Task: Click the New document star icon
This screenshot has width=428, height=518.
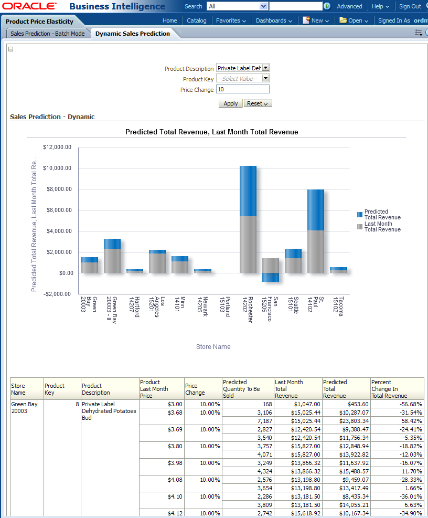Action: [306, 20]
